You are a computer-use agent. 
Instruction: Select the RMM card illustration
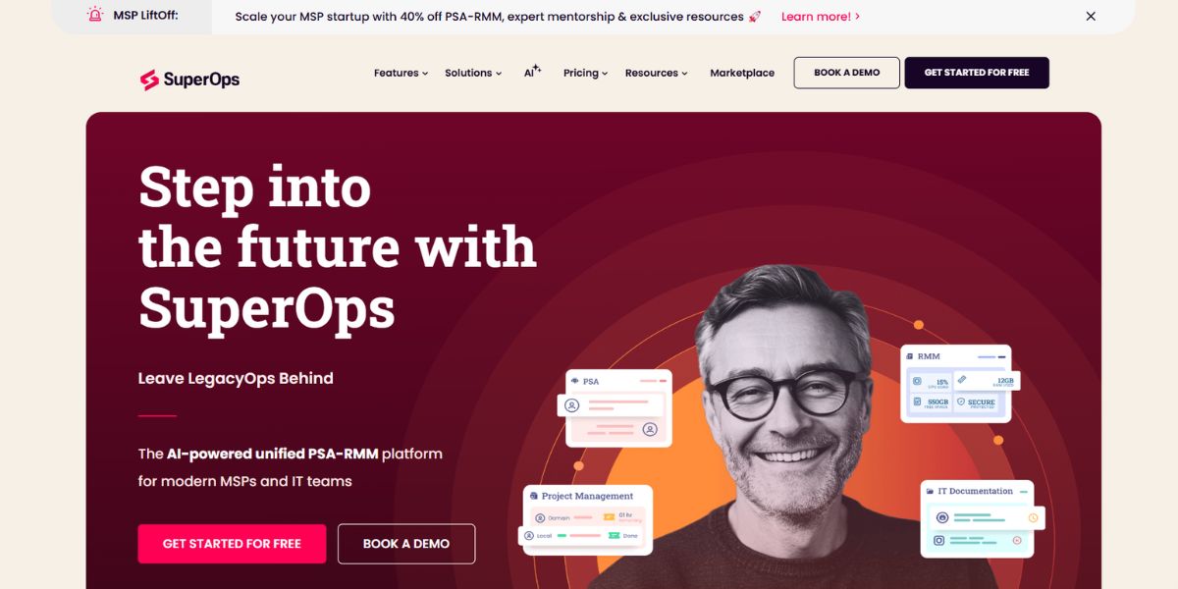pyautogui.click(x=958, y=384)
